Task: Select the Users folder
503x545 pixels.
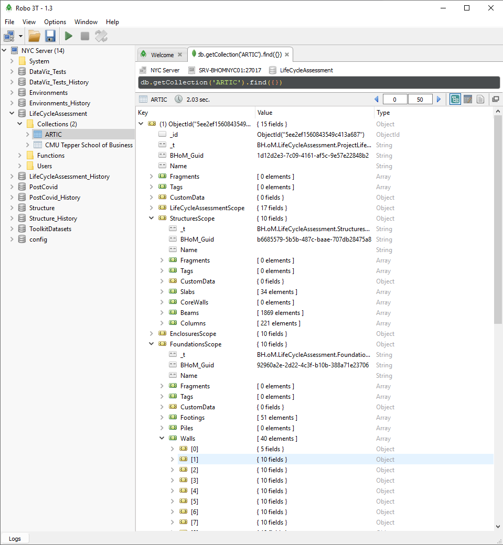Action: point(45,166)
